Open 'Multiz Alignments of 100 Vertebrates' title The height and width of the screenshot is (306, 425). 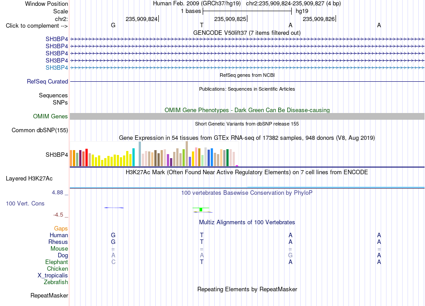click(247, 222)
